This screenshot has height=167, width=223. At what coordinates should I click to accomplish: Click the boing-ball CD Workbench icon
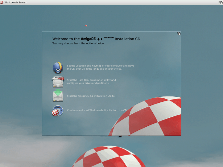[57, 111]
